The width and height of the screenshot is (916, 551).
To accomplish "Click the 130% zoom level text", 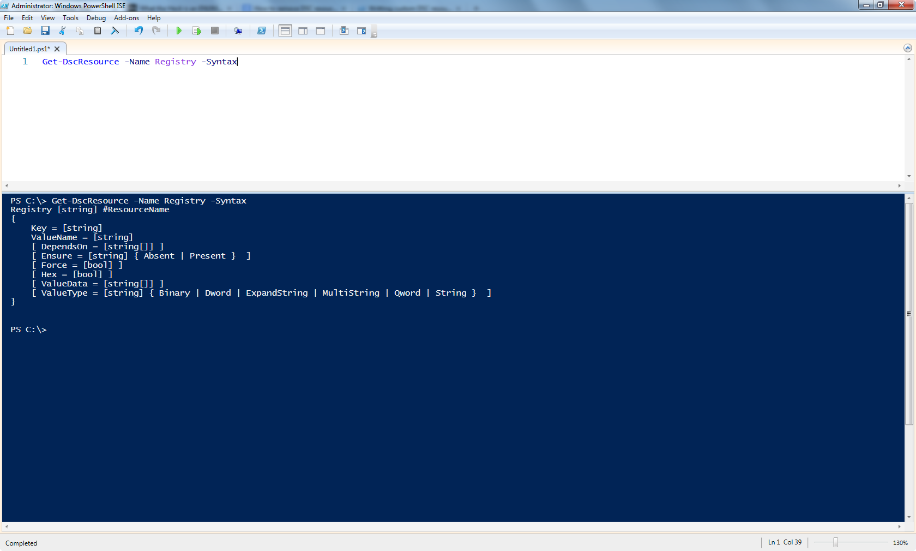I will coord(900,543).
